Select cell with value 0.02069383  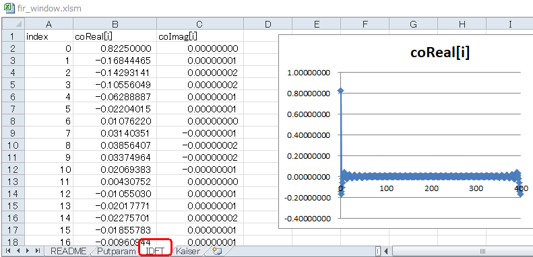115,170
